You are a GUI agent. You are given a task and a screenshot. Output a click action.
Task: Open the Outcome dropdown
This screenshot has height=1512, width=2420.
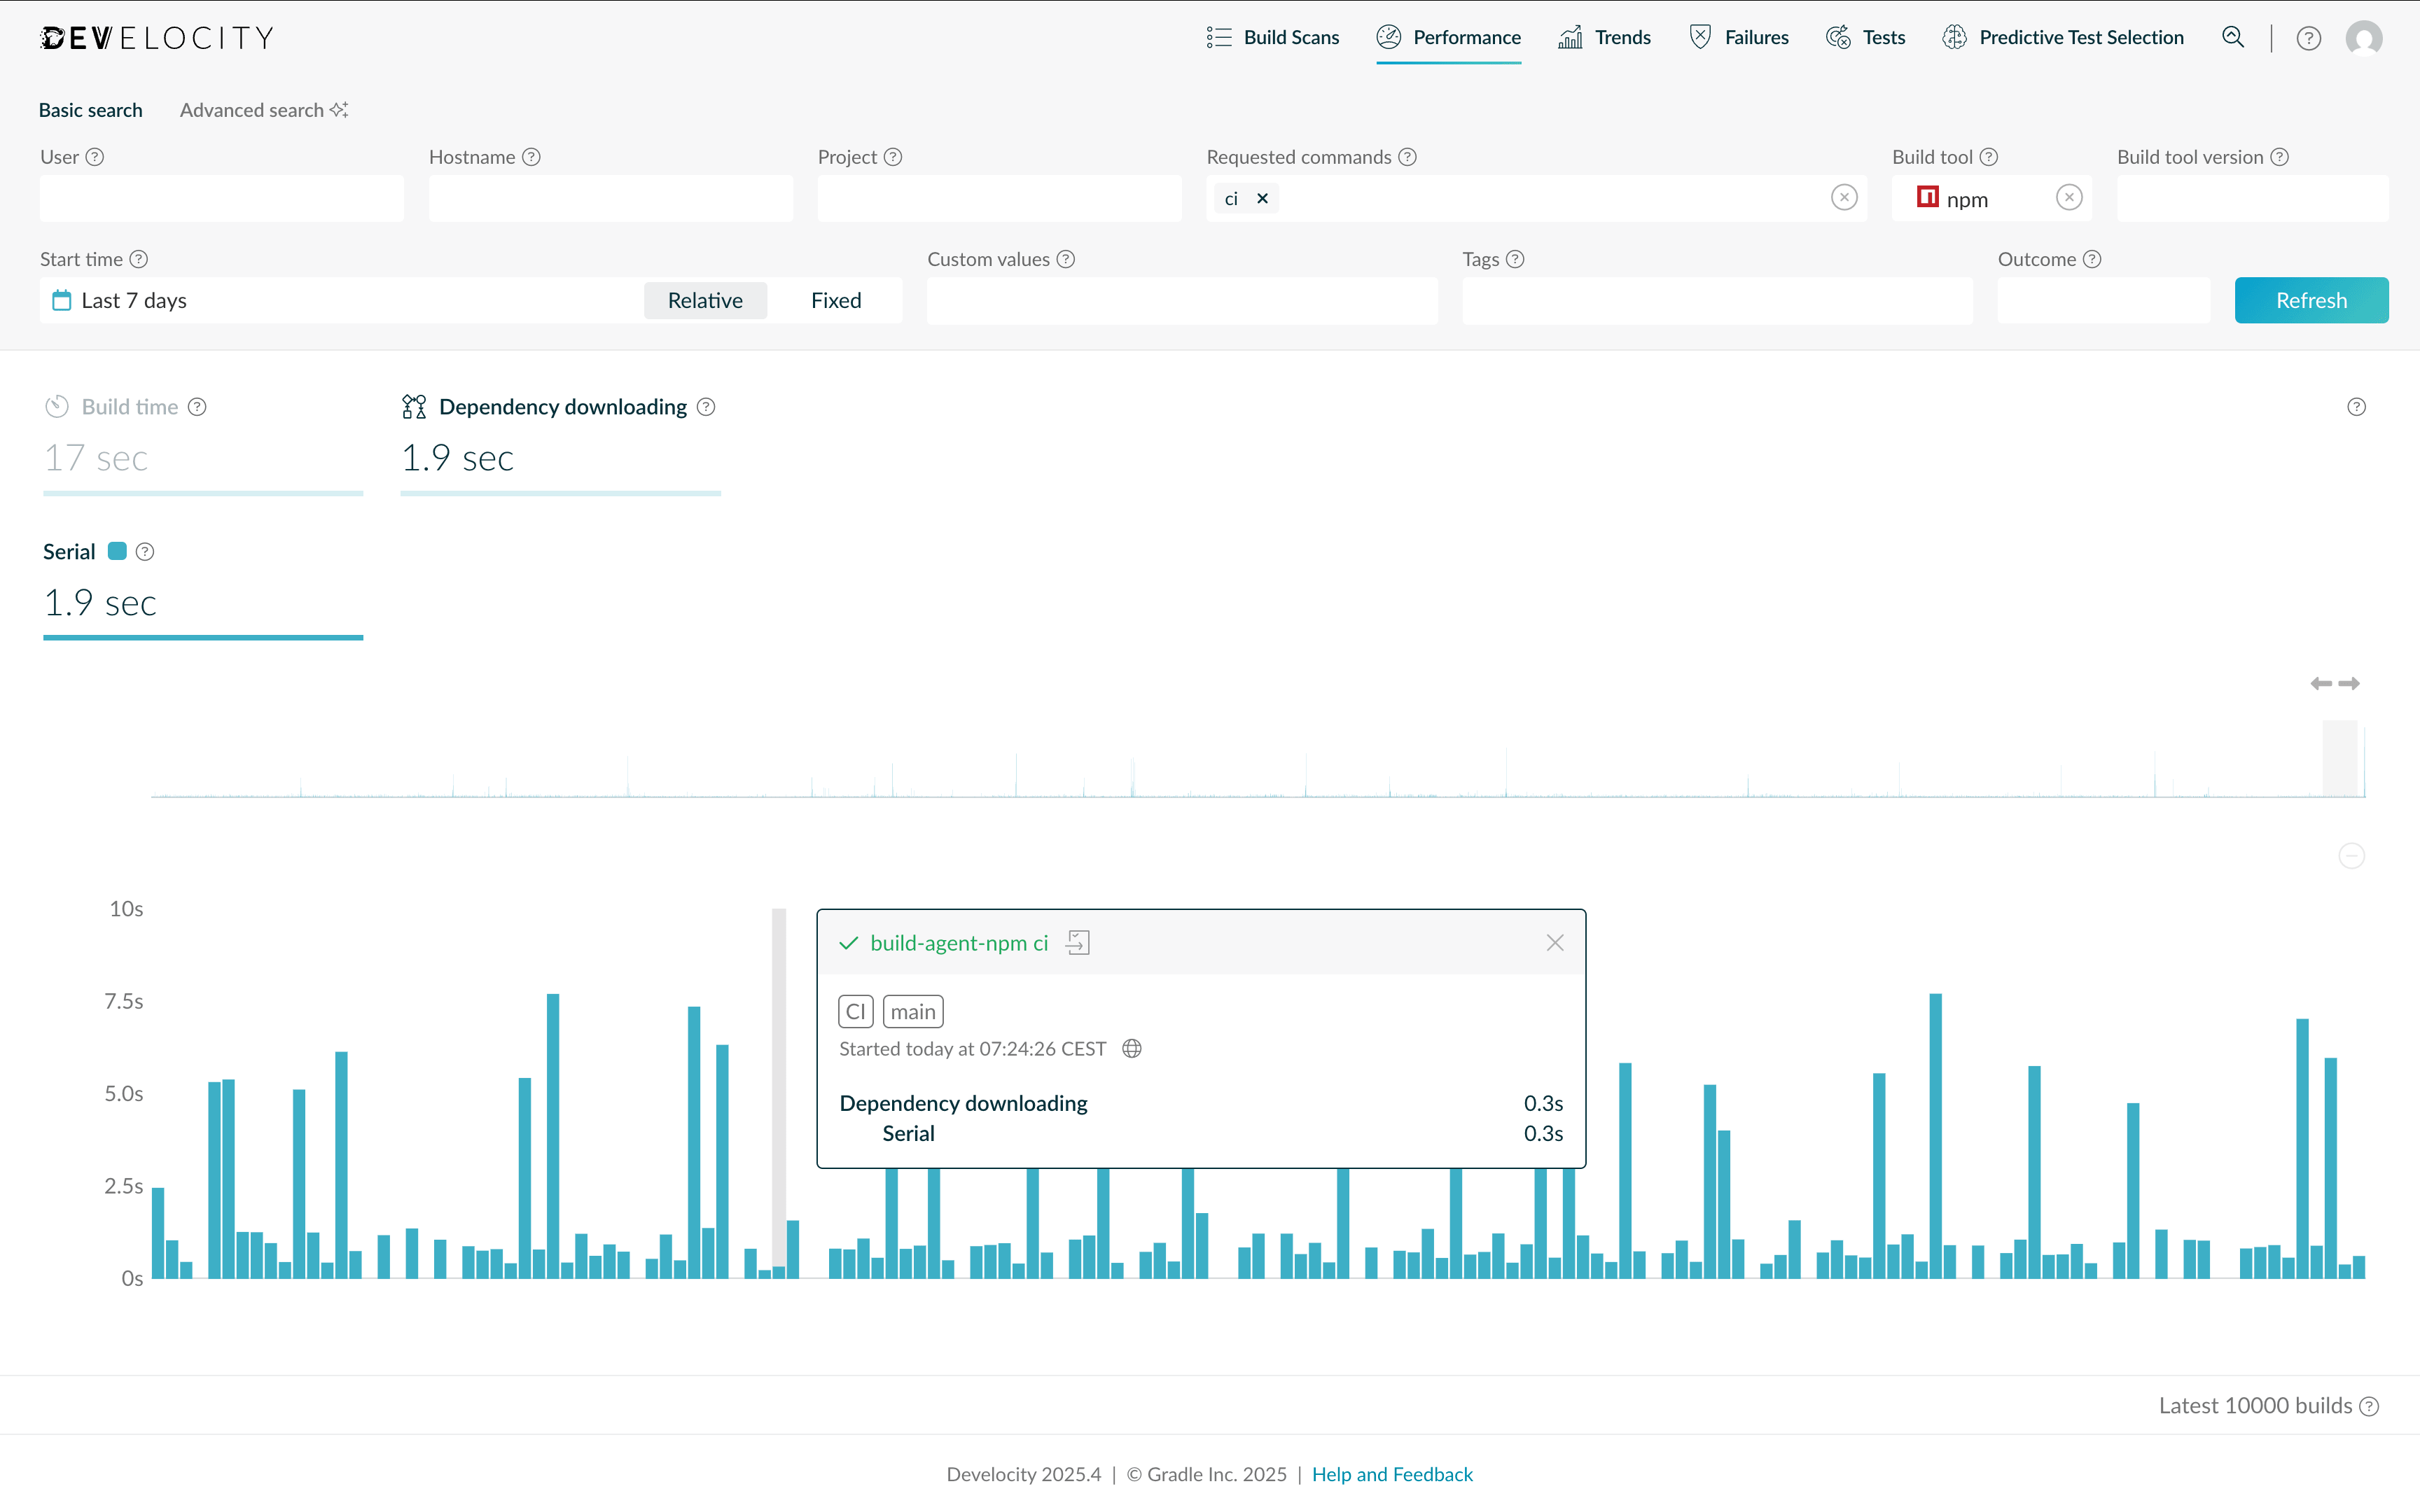(2104, 300)
